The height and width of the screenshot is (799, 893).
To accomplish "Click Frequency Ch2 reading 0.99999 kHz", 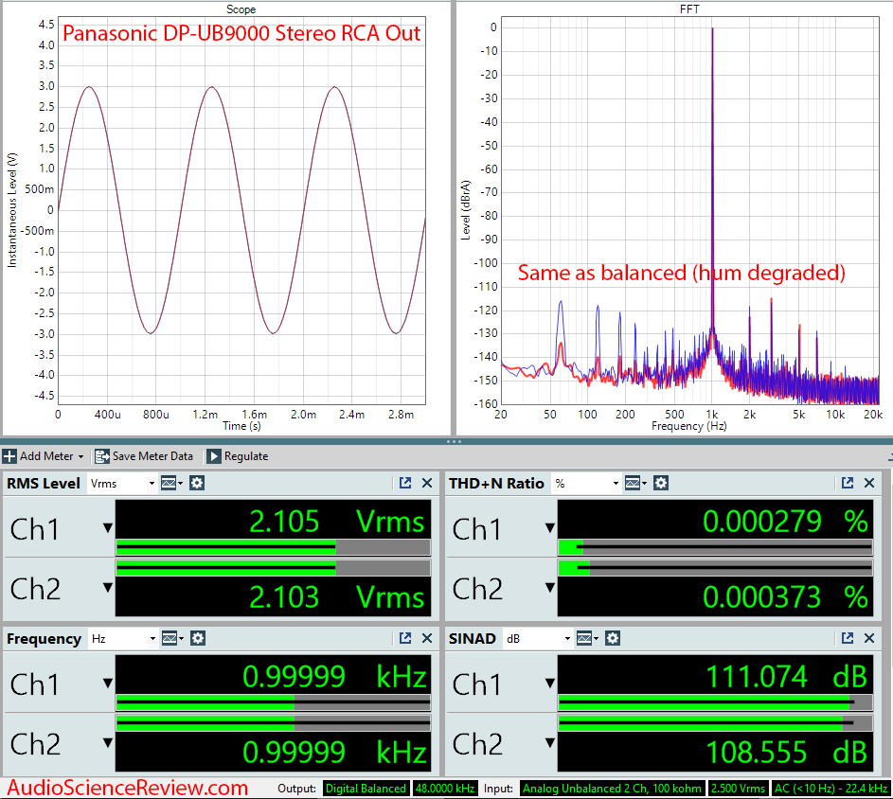I will (335, 753).
